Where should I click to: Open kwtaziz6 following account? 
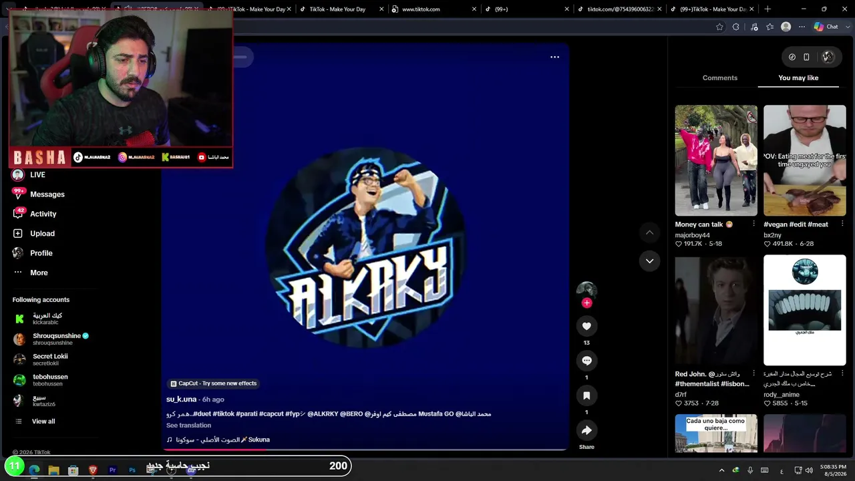coord(34,401)
